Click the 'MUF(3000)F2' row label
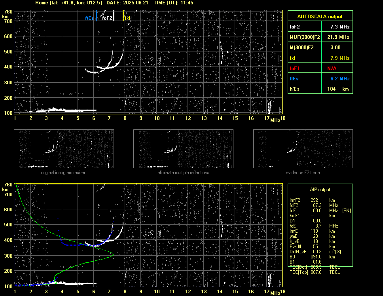 coord(305,37)
